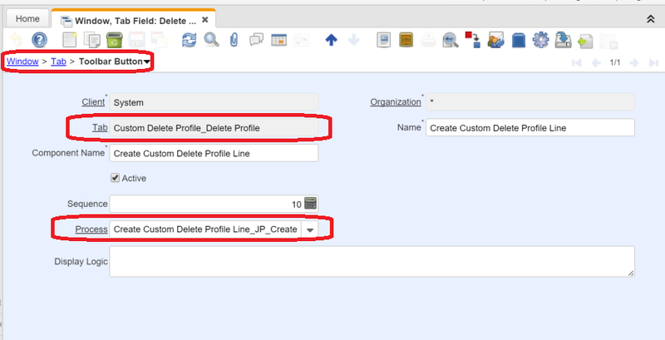Open Find record magnifying glass icon
Image resolution: width=665 pixels, height=340 pixels.
point(211,40)
